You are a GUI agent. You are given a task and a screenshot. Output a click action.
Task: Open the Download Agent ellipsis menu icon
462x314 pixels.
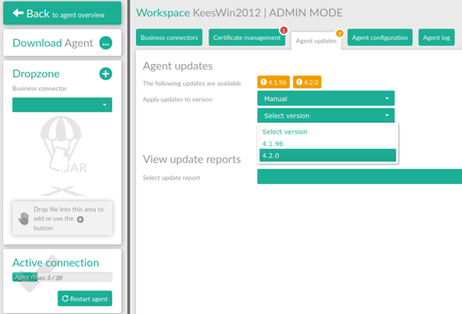tap(105, 44)
